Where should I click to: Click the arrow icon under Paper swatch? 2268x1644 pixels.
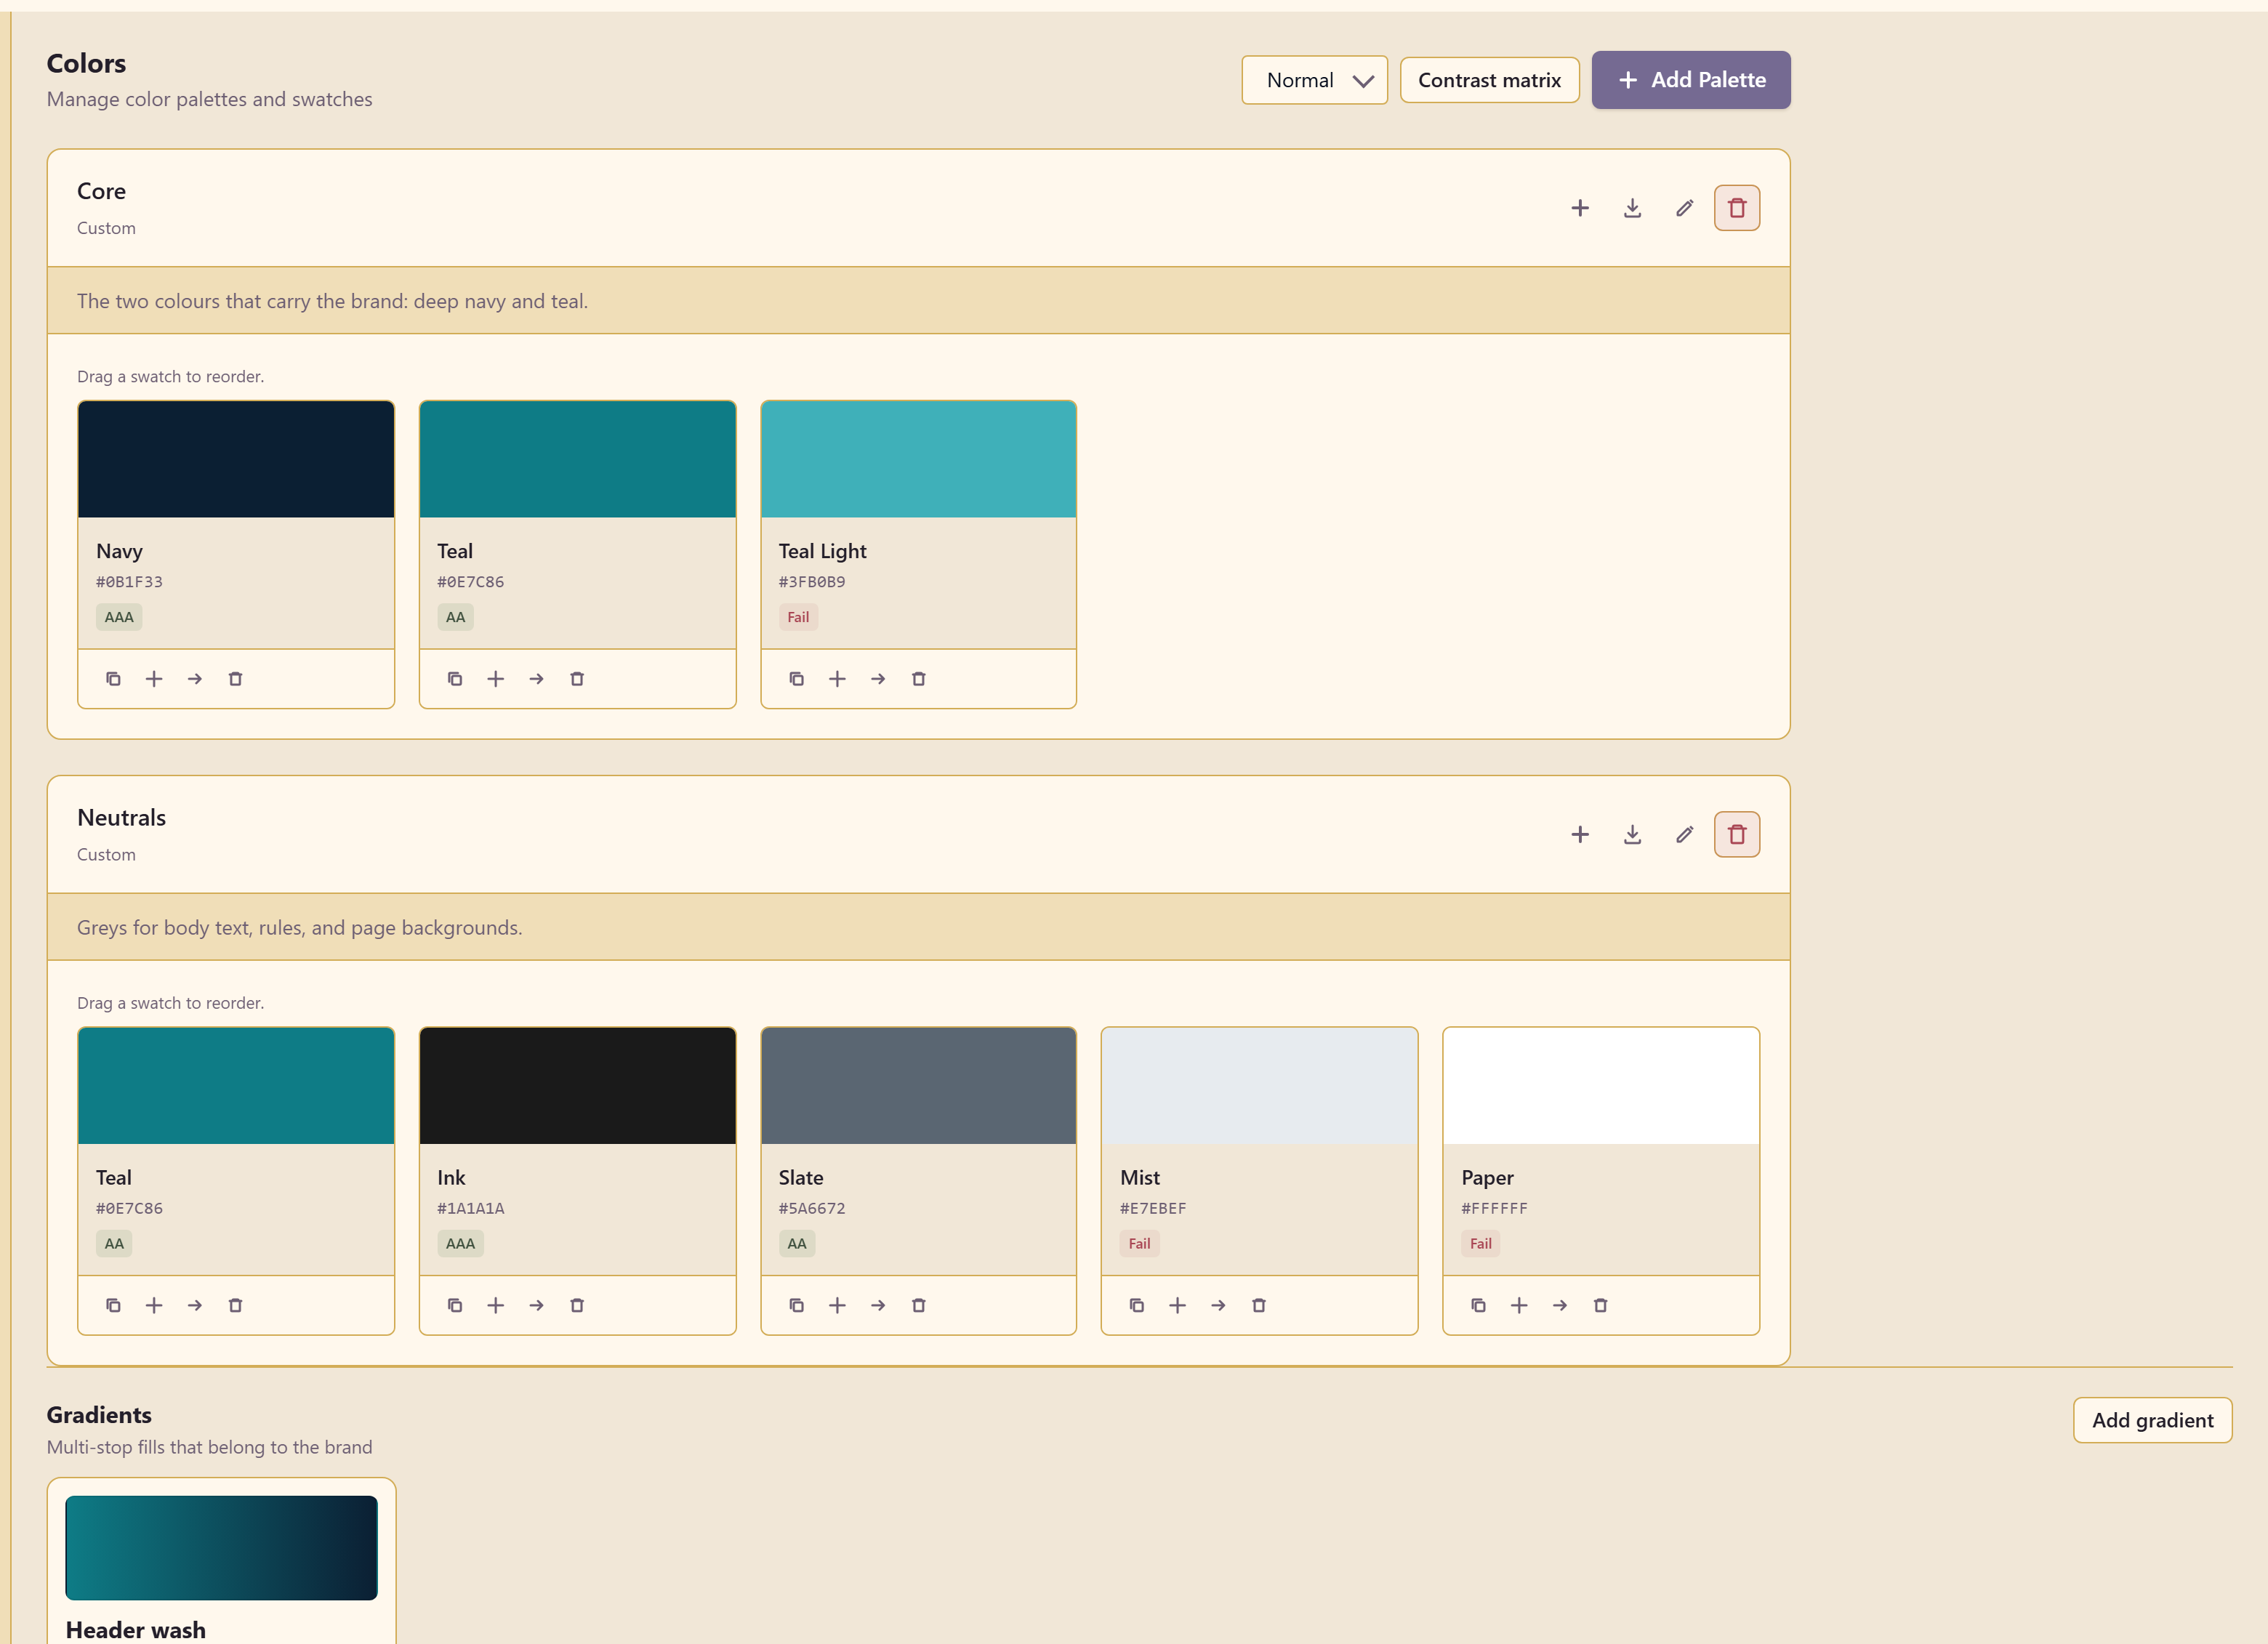(1560, 1305)
